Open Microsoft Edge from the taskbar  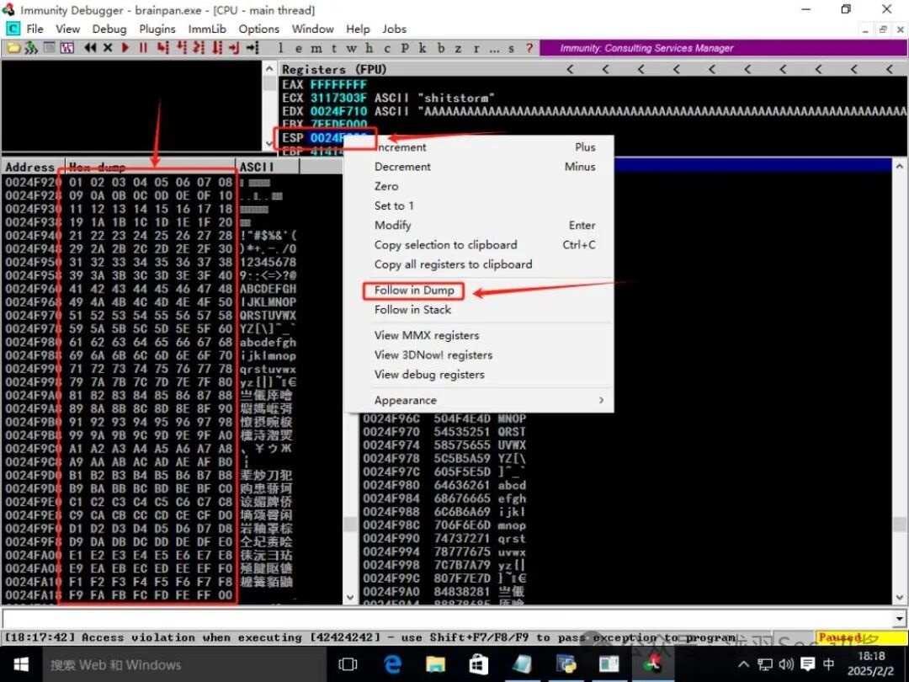(392, 664)
